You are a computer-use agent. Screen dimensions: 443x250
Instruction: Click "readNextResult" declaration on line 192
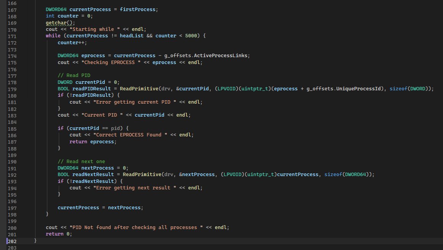(x=93, y=174)
